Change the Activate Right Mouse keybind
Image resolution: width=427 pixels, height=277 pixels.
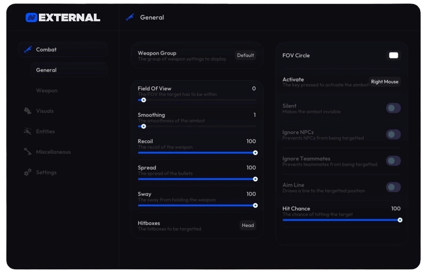click(385, 82)
